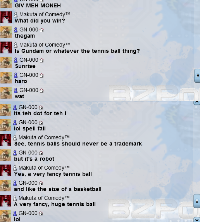Click the scroll up arrow of the lower chat panel
Image resolution: width=200 pixels, height=222 pixels.
pyautogui.click(x=197, y=102)
